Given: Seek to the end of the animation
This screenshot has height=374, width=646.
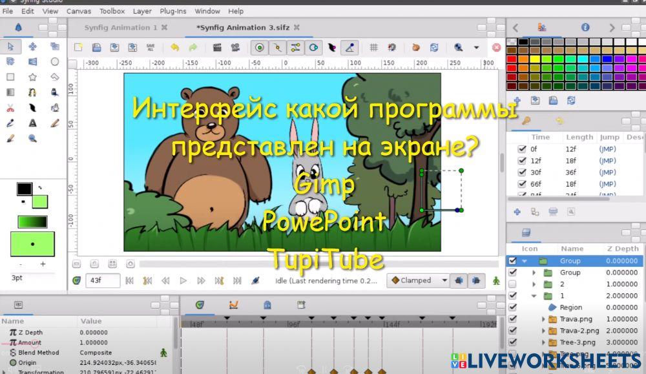Looking at the screenshot, I should [237, 281].
